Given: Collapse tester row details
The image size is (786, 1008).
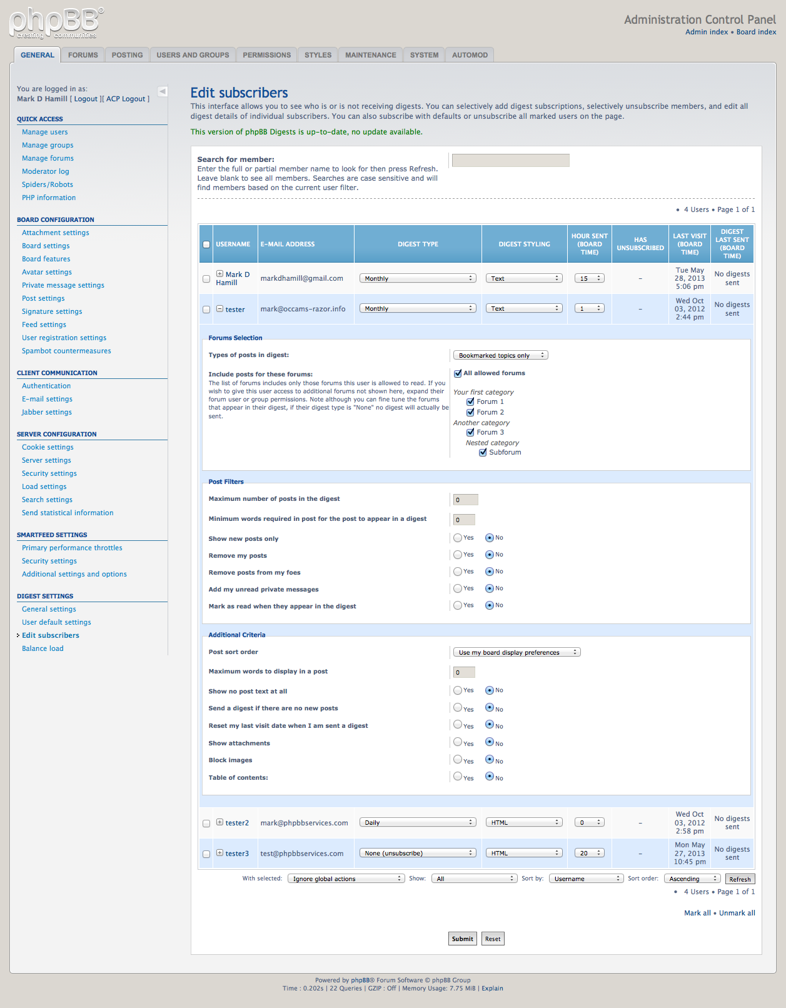Looking at the screenshot, I should click(219, 309).
